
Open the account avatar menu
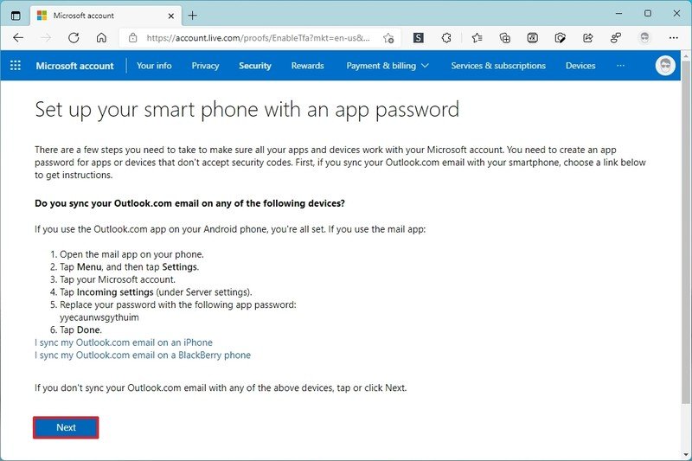(665, 66)
